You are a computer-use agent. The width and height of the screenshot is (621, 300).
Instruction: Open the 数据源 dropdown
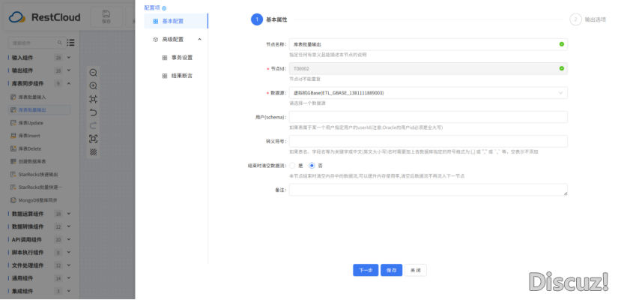coord(428,93)
